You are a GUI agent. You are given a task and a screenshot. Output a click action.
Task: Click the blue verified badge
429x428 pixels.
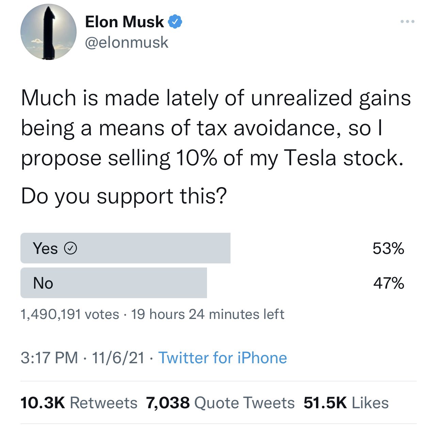(x=176, y=22)
